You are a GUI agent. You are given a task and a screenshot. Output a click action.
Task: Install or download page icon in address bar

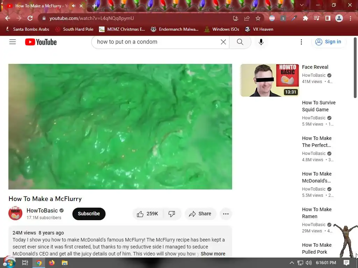coord(236,18)
